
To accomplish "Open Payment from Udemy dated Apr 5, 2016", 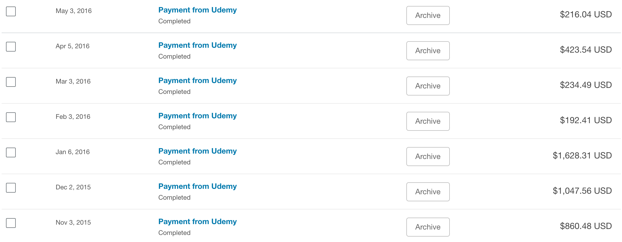I will click(197, 45).
